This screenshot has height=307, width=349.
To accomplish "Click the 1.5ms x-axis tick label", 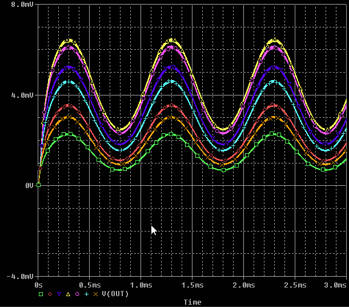I will point(192,284).
